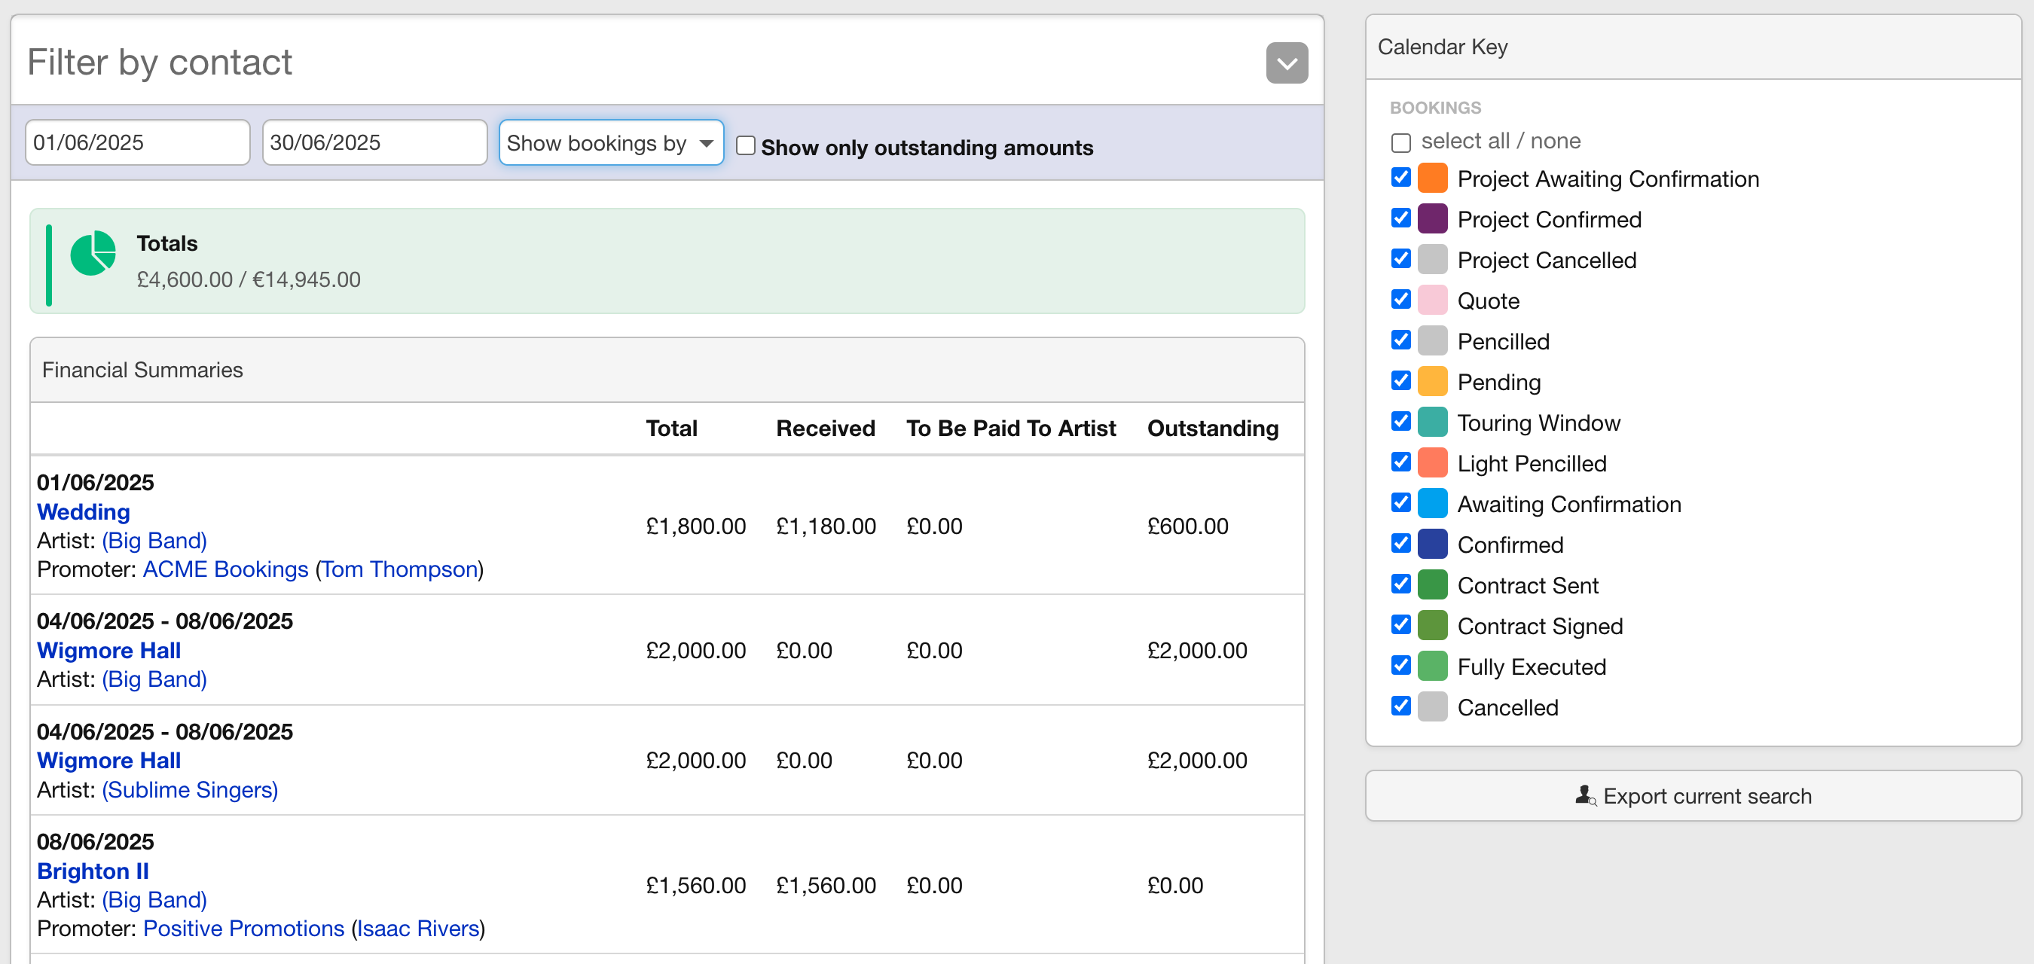Click the Total column header
The height and width of the screenshot is (964, 2034).
pyautogui.click(x=671, y=429)
